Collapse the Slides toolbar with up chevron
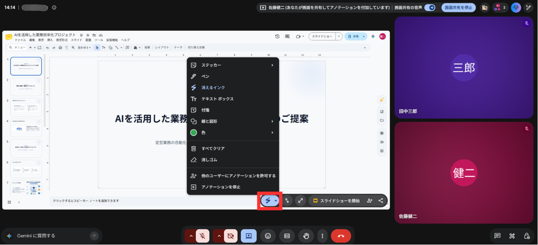Image resolution: width=538 pixels, height=245 pixels. click(x=365, y=48)
